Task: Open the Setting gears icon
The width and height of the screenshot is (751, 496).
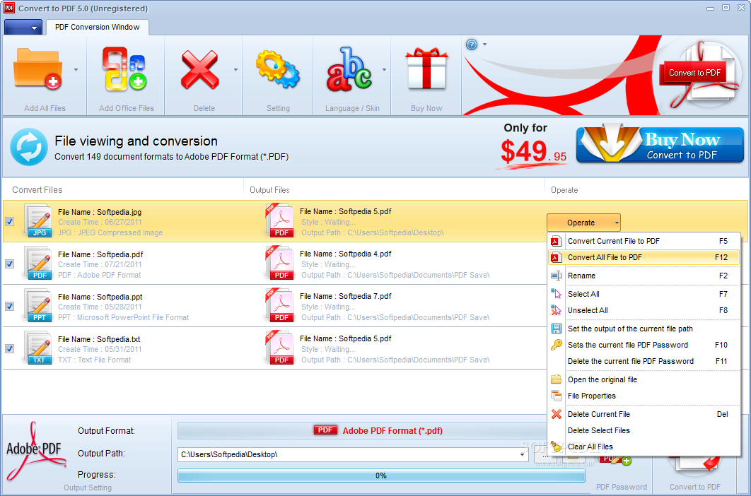Action: click(x=277, y=70)
